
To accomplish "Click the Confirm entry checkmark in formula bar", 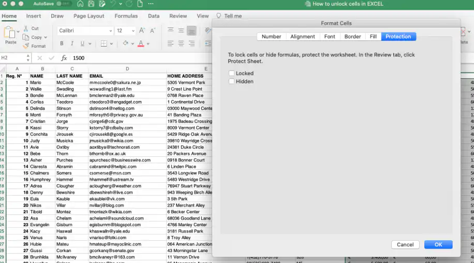I will coord(51,58).
